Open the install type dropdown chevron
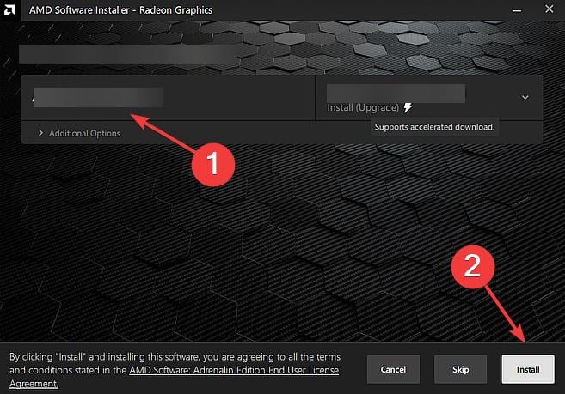Image resolution: width=565 pixels, height=394 pixels. pyautogui.click(x=525, y=97)
